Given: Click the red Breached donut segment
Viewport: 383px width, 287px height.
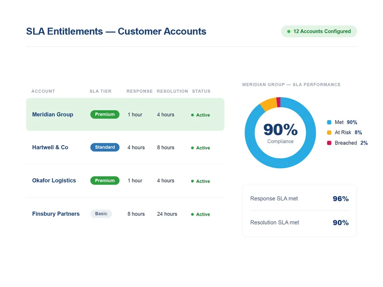Looking at the screenshot, I should (x=279, y=102).
